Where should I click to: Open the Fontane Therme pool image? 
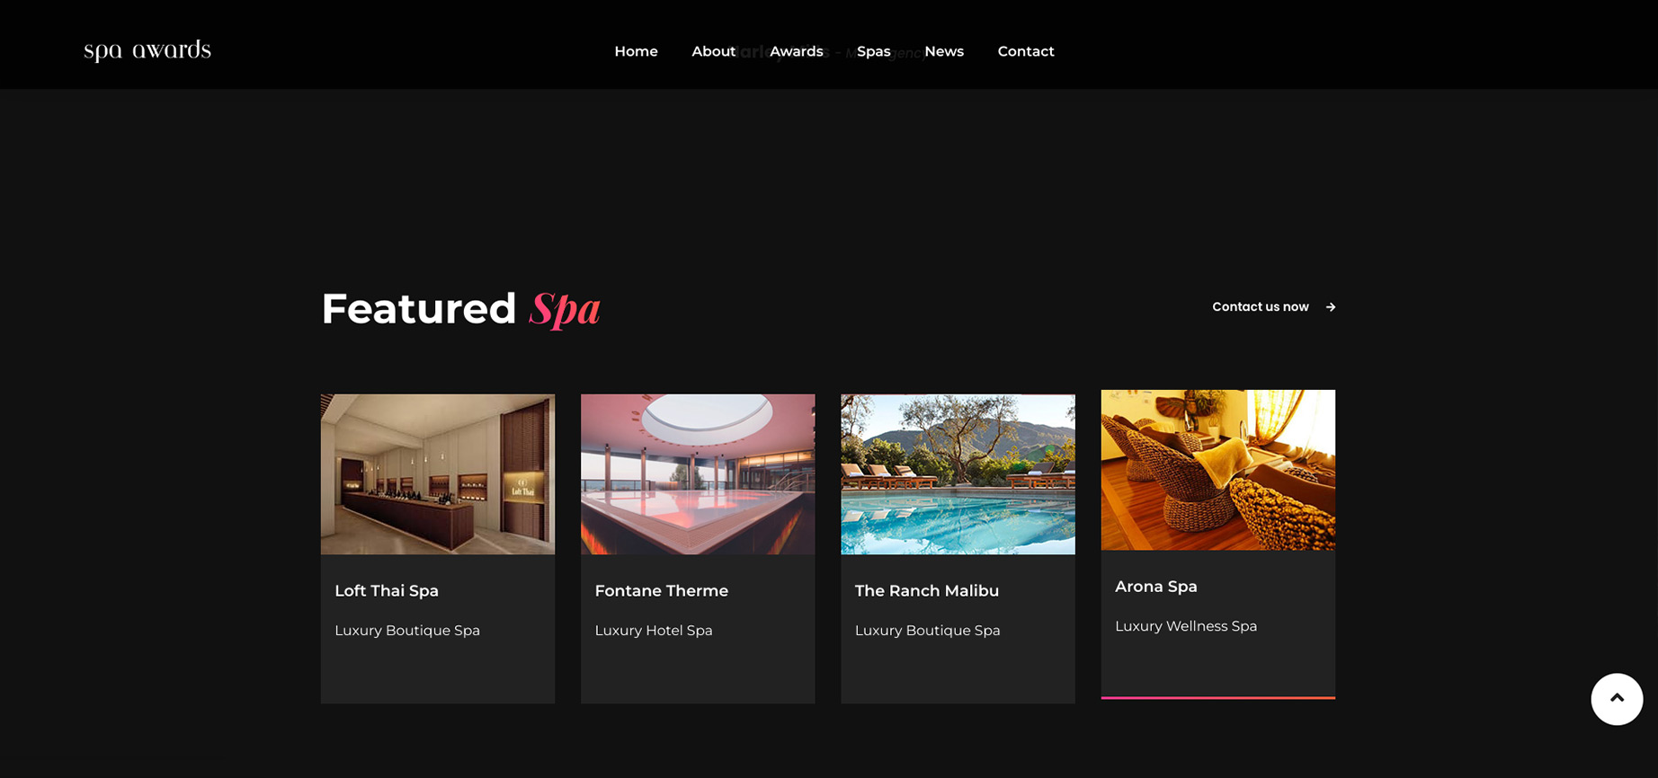coord(698,474)
